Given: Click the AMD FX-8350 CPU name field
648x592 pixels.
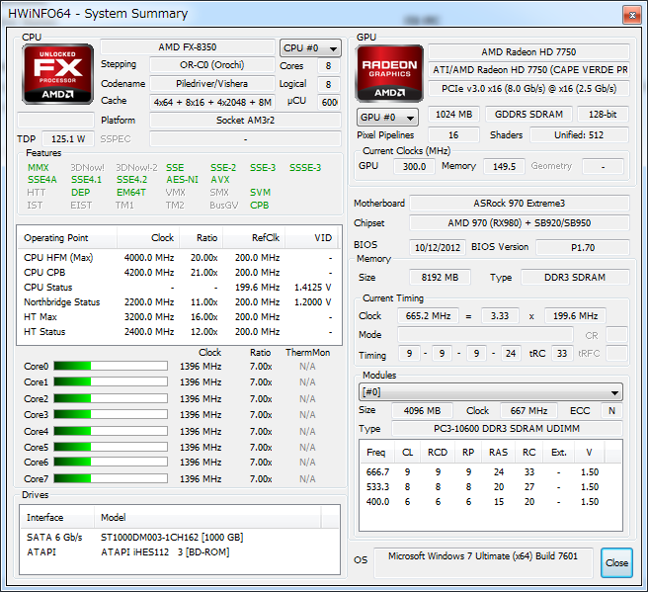Looking at the screenshot, I should [188, 47].
